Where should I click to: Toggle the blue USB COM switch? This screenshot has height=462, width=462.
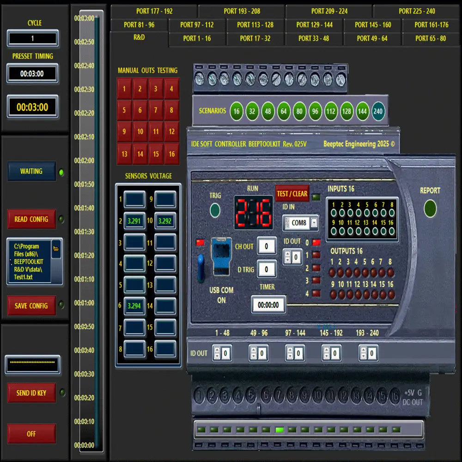201,268
